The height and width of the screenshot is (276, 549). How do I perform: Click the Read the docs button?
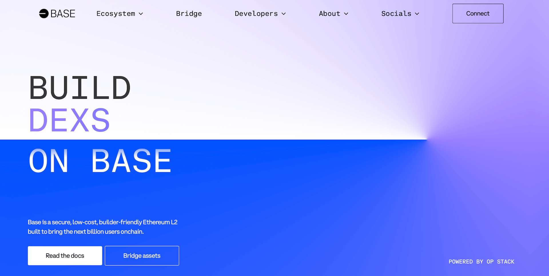click(x=65, y=256)
